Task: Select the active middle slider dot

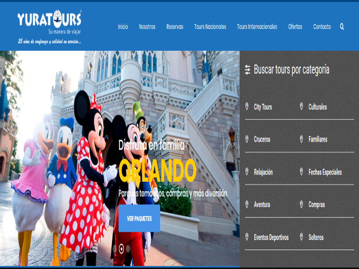Action: tap(121, 249)
